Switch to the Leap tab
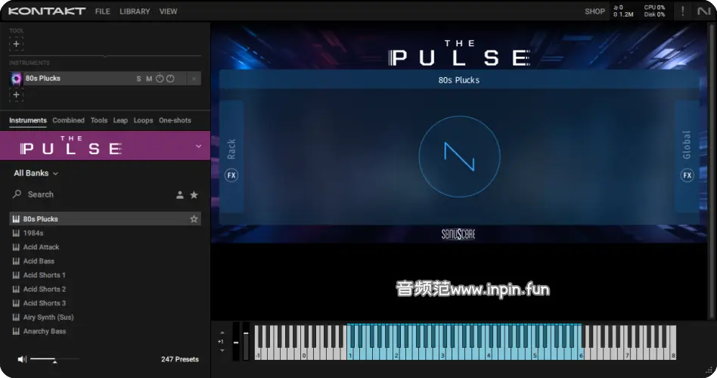The height and width of the screenshot is (378, 717). (120, 120)
